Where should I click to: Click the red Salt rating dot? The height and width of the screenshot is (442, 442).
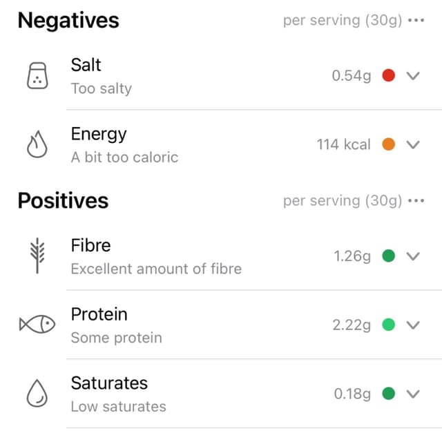click(x=388, y=75)
